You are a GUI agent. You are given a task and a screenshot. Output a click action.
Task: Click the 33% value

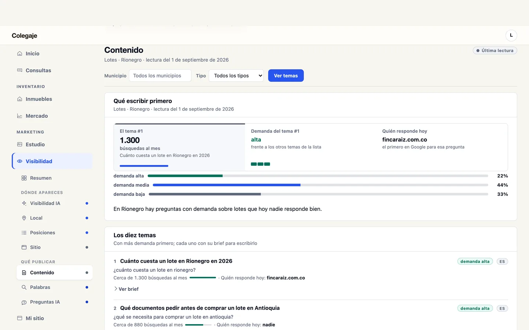tap(503, 194)
